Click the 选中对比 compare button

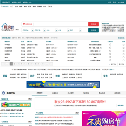[121, 64]
